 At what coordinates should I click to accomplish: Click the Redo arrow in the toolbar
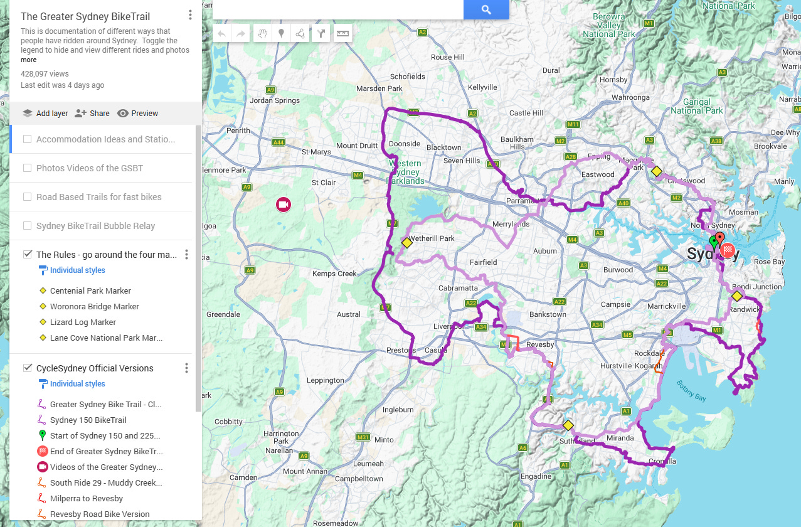click(x=241, y=33)
